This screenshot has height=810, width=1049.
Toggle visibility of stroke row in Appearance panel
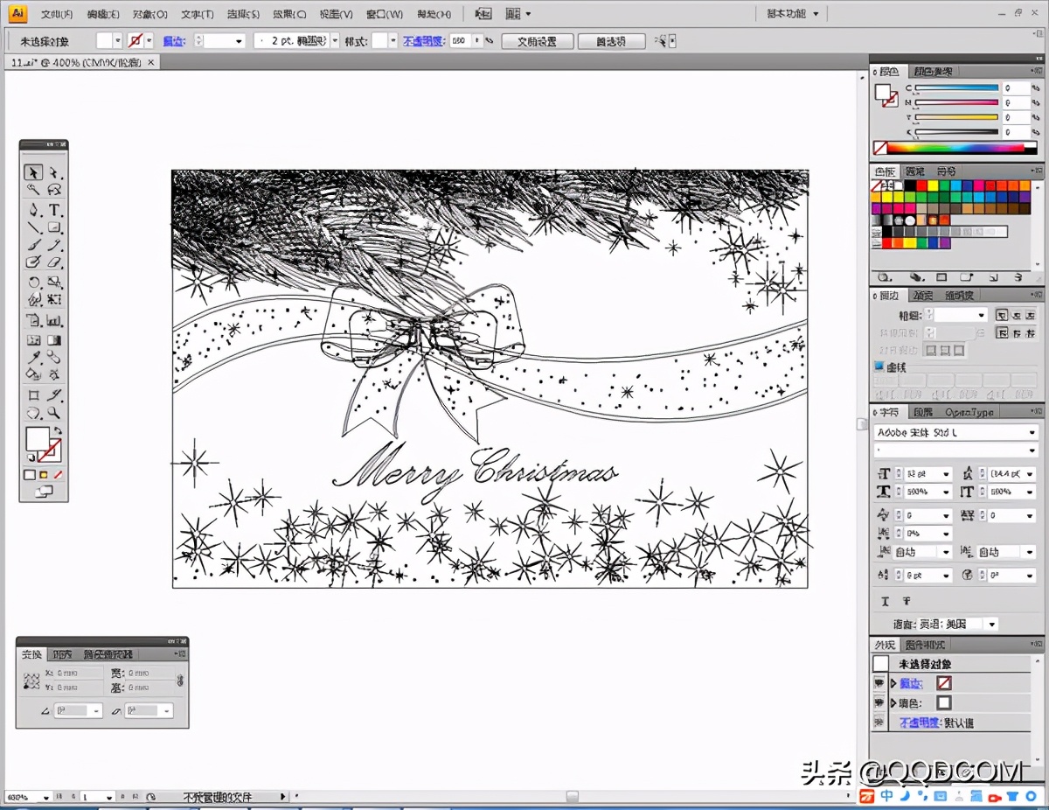879,683
